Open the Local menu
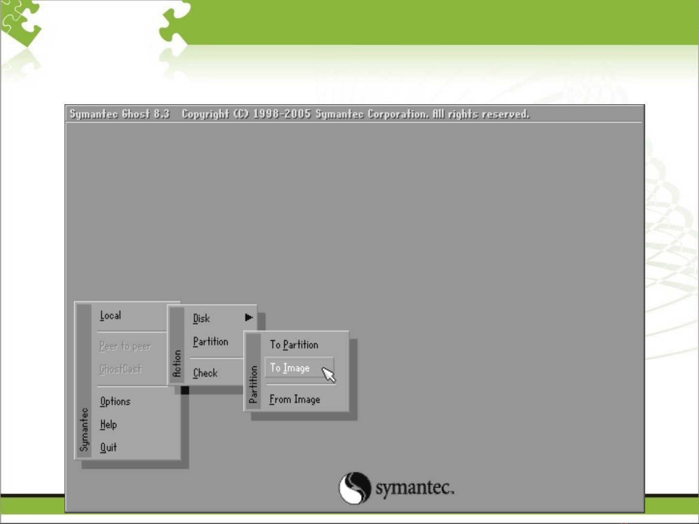The height and width of the screenshot is (524, 699). click(111, 316)
